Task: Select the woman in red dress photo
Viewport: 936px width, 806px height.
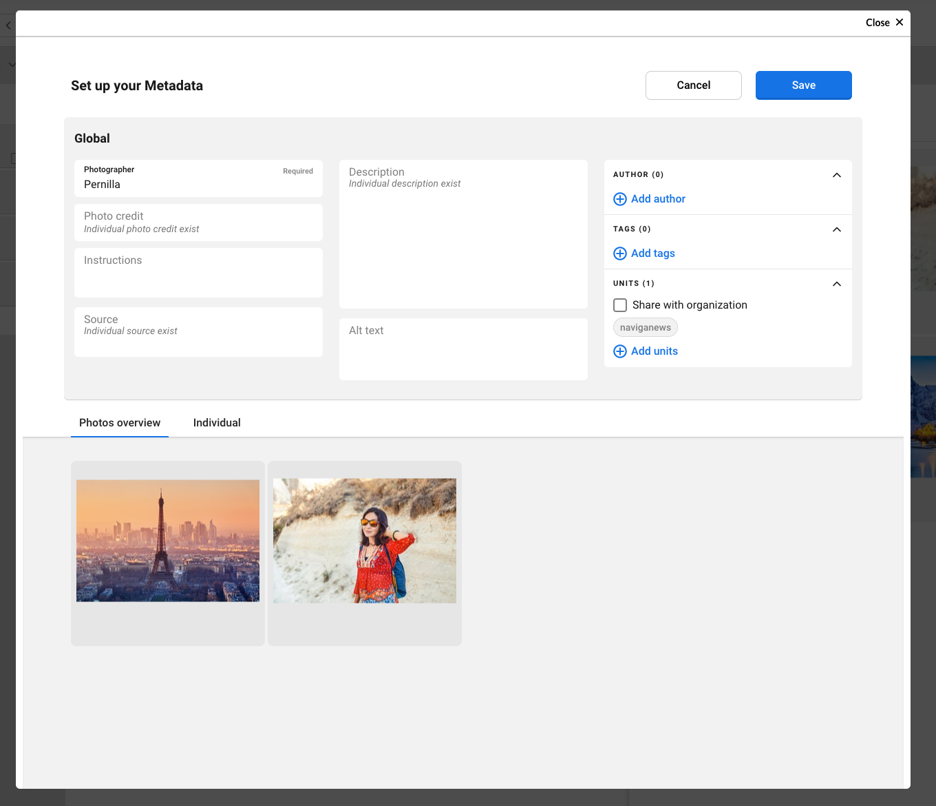Action: tap(365, 541)
